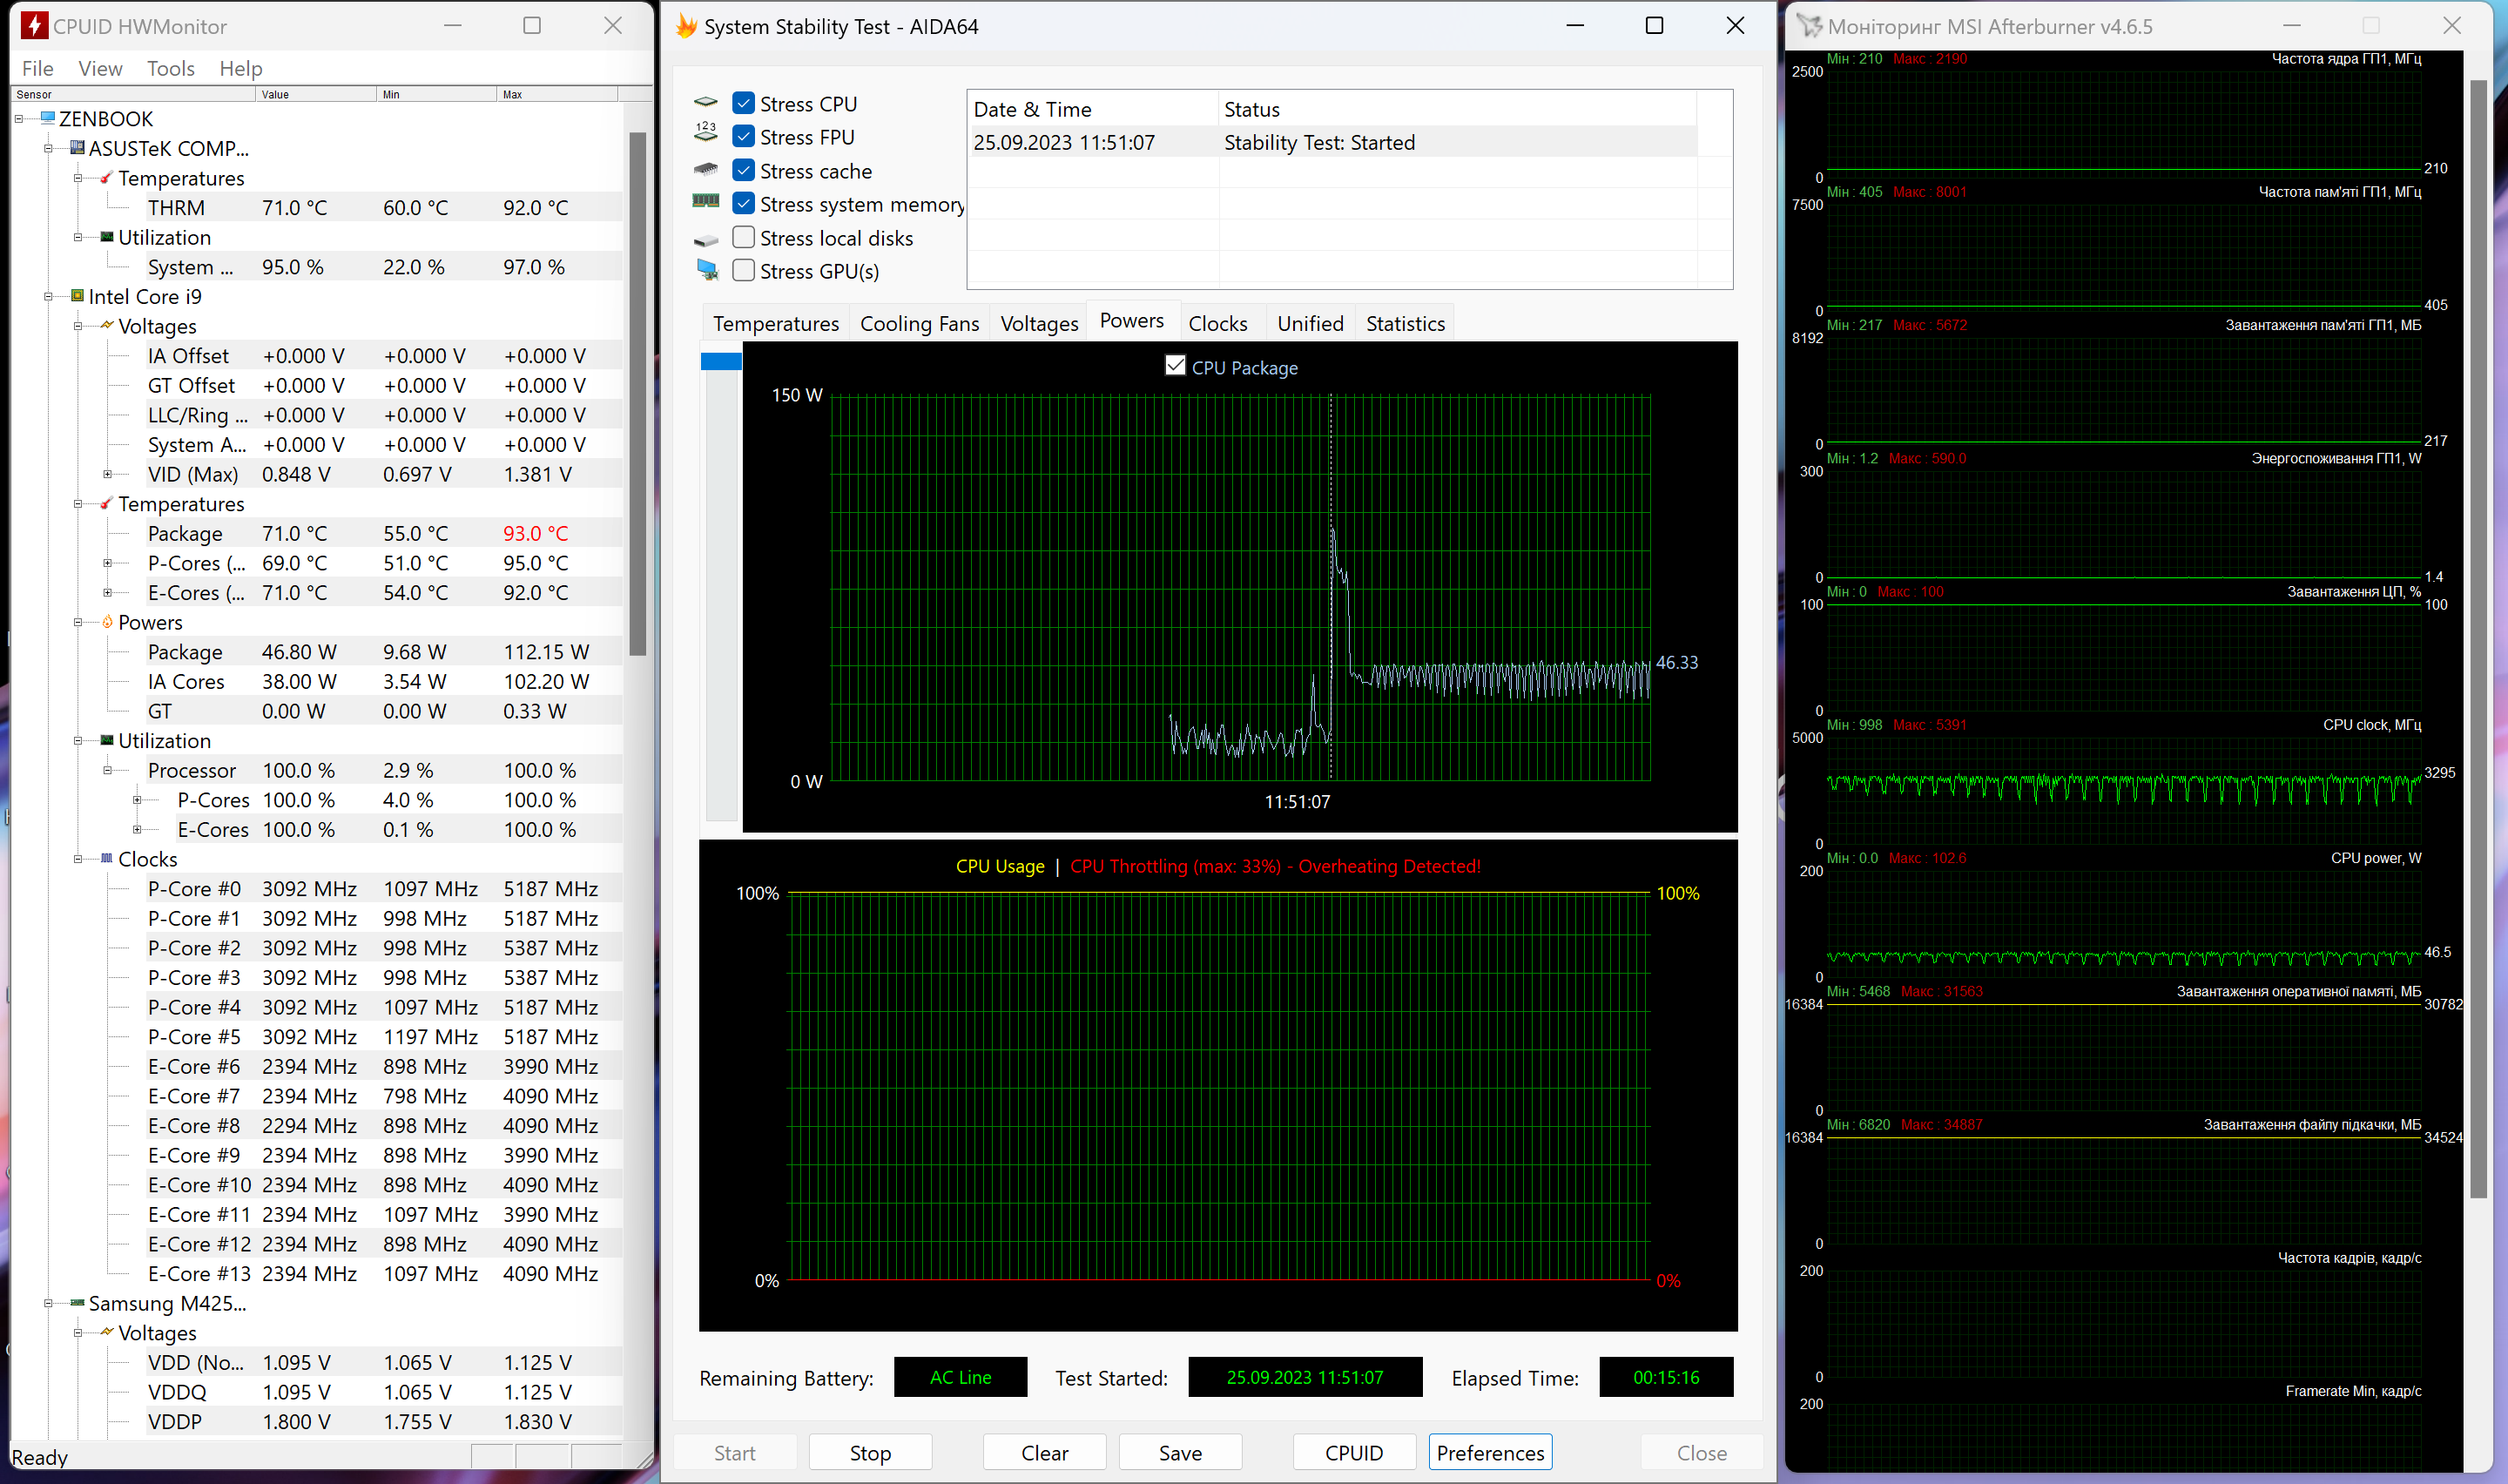Viewport: 2508px width, 1484px height.
Task: Click the blue graph scale slider
Action: pyautogui.click(x=721, y=361)
